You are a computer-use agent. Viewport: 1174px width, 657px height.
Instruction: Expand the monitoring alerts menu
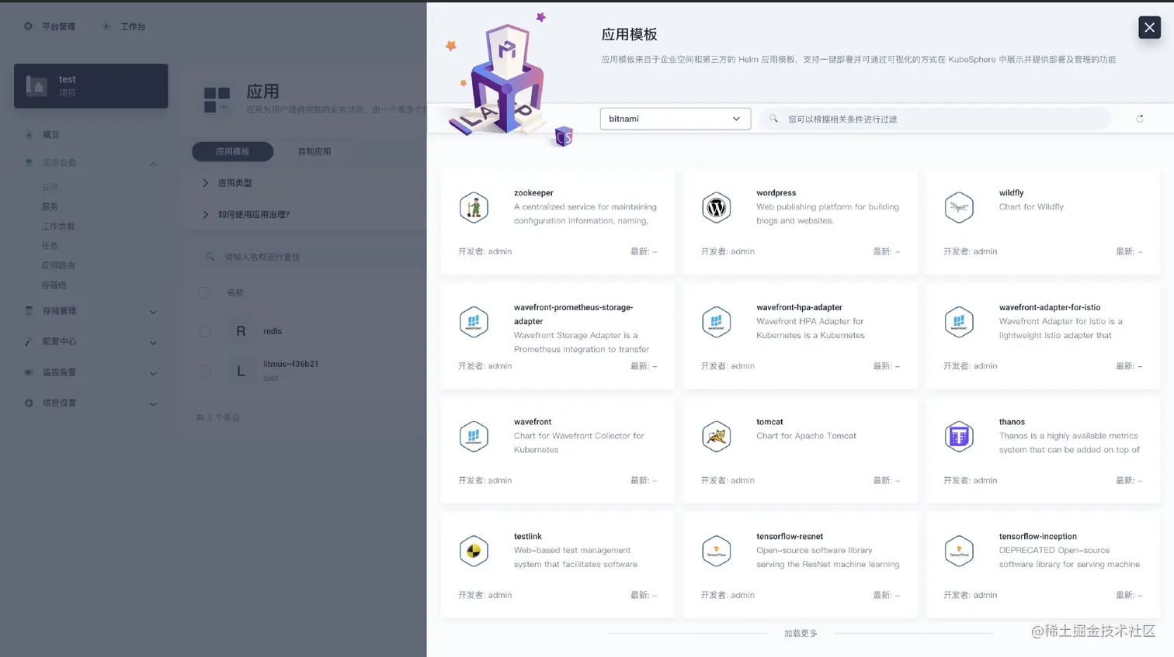pyautogui.click(x=153, y=373)
